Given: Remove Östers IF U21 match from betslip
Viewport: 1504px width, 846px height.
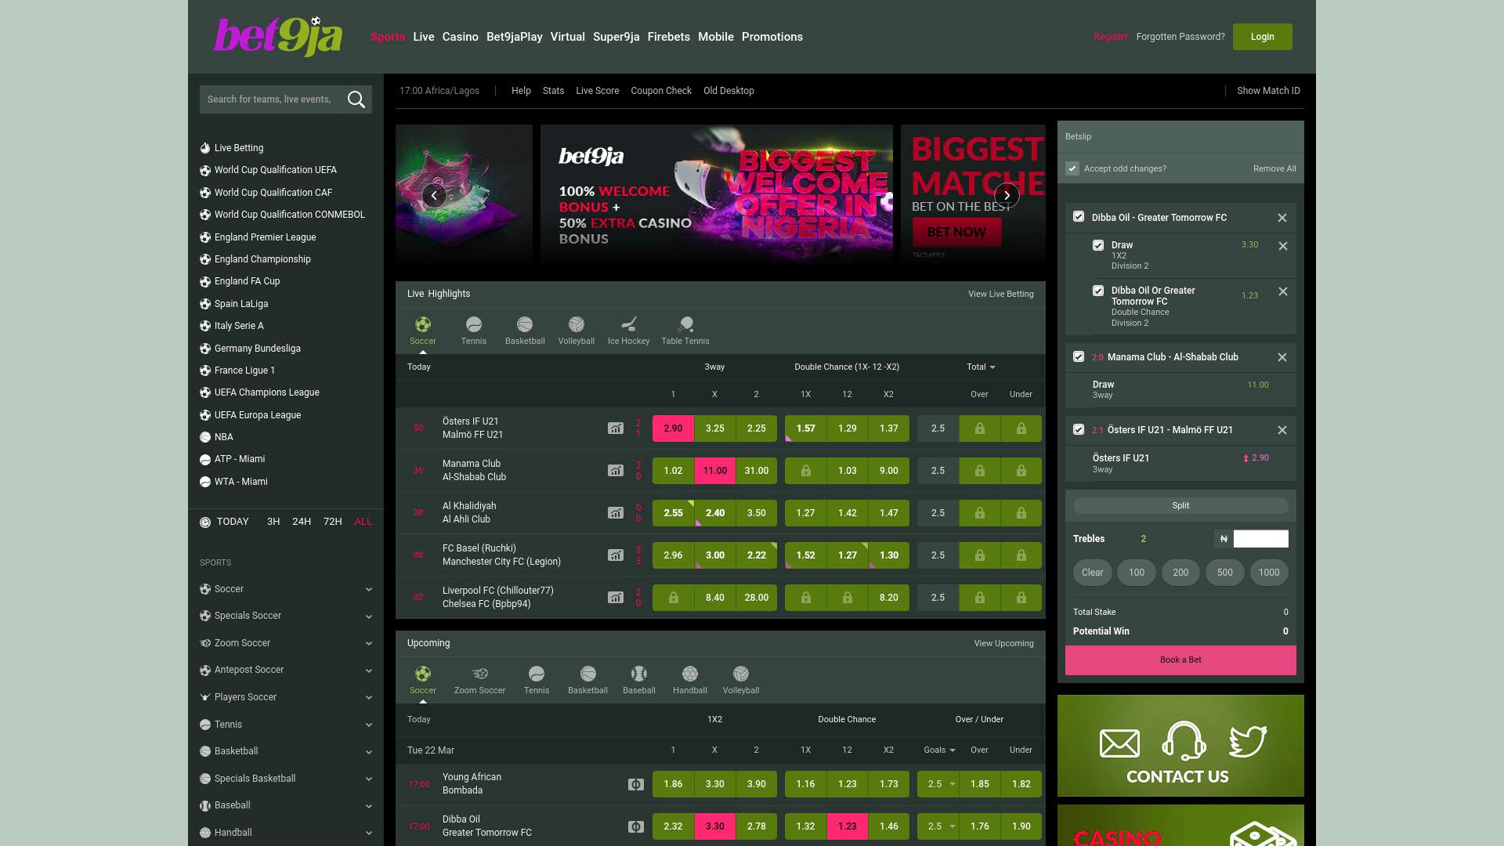Looking at the screenshot, I should point(1282,430).
